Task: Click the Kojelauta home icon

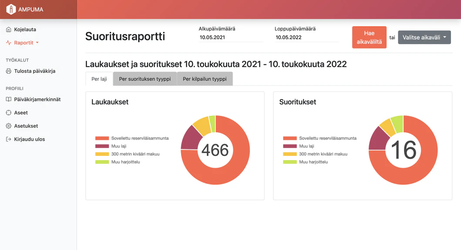Action: pyautogui.click(x=9, y=30)
